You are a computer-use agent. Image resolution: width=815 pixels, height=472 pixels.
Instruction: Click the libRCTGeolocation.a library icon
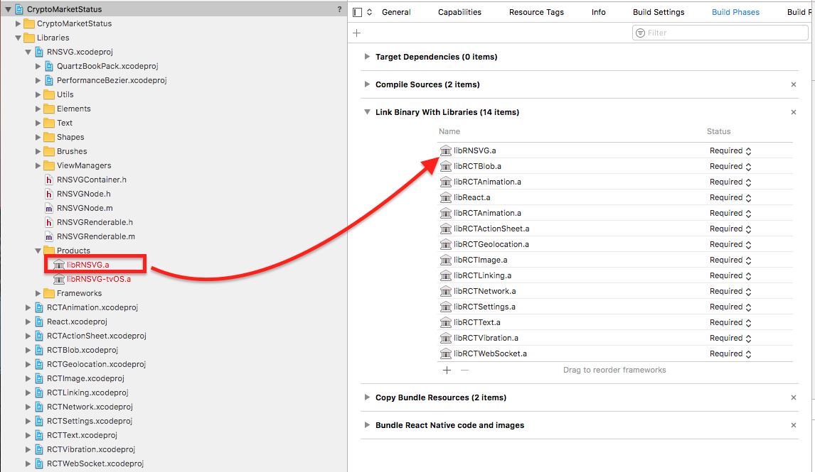445,243
